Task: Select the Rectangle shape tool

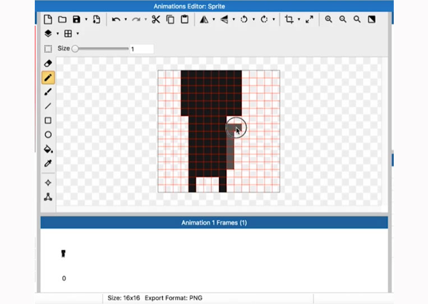Action: point(48,120)
